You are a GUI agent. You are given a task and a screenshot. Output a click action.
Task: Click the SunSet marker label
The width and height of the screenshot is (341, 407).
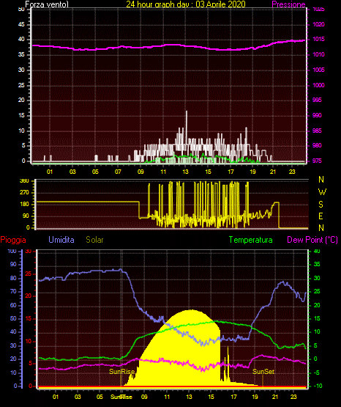tap(263, 372)
